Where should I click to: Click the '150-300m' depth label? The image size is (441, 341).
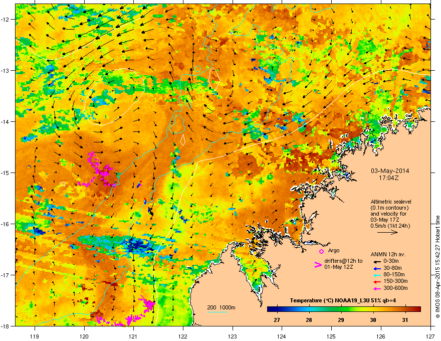(x=395, y=281)
